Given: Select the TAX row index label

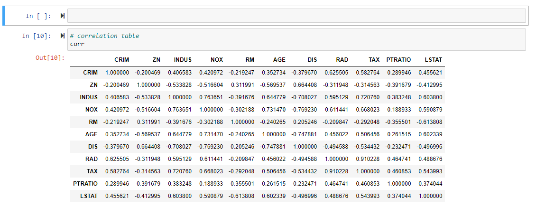Looking at the screenshot, I should pos(92,171).
